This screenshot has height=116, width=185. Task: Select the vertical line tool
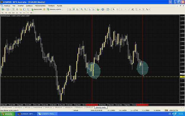[x=122, y=9]
